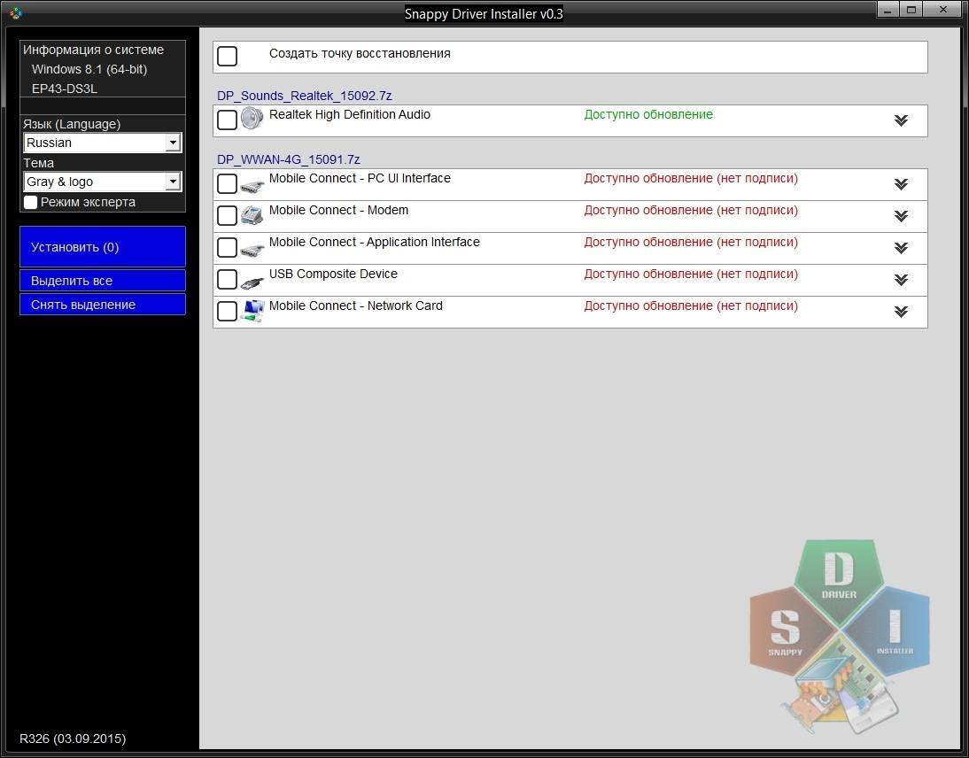Expand the Mobile Connect - Application Interface row

tap(901, 248)
